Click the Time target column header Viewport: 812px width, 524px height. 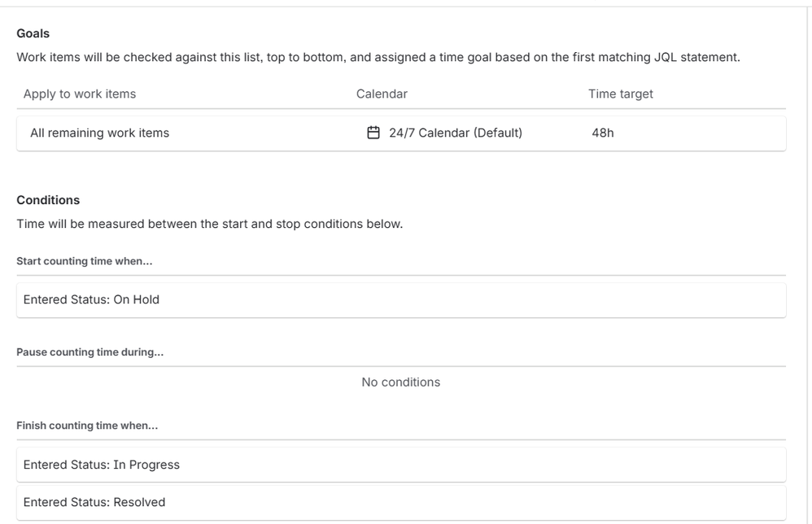(621, 94)
